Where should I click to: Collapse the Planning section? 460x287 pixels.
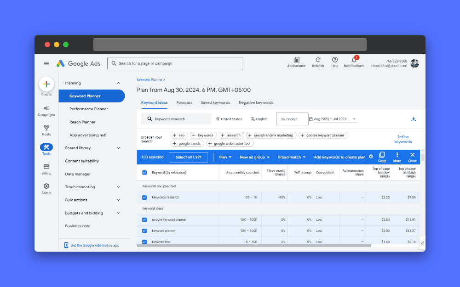pos(119,83)
